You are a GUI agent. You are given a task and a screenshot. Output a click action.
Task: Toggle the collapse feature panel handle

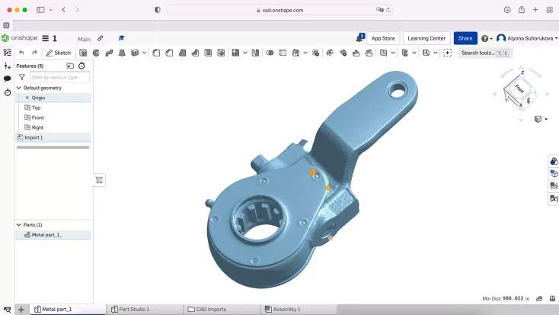[x=99, y=180]
